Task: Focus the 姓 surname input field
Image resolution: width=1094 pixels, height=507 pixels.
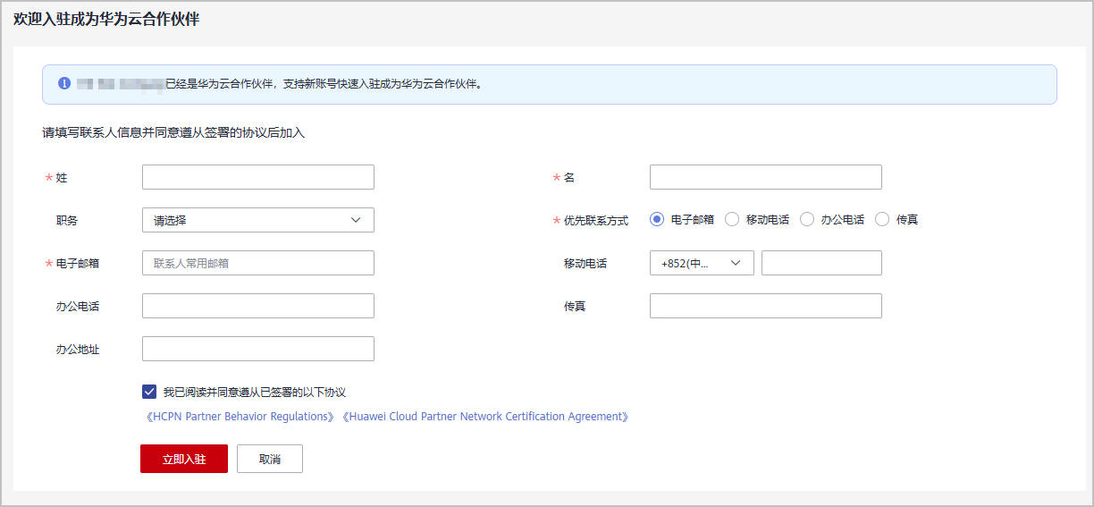Action: [x=257, y=177]
